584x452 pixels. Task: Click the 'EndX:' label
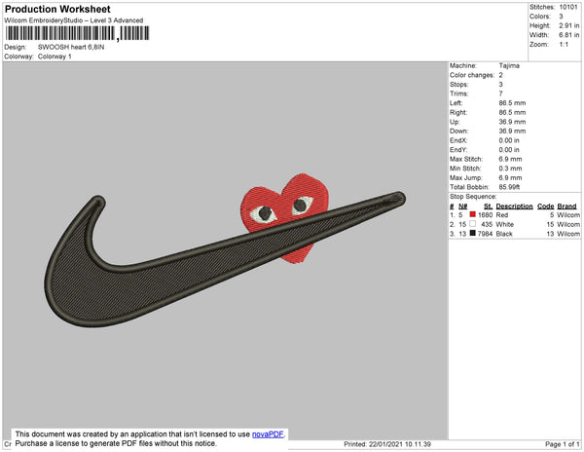tap(458, 140)
